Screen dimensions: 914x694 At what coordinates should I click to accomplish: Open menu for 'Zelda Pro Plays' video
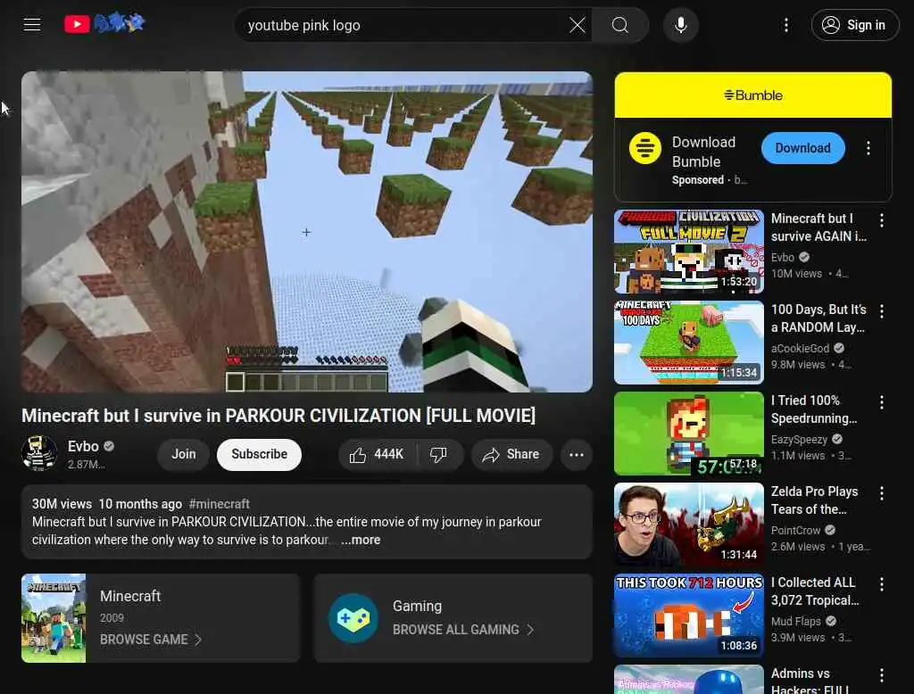(881, 493)
